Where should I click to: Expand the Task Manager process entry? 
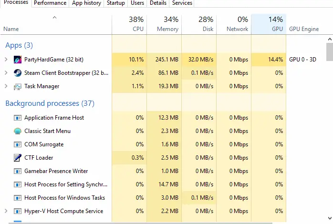[x=6, y=86]
